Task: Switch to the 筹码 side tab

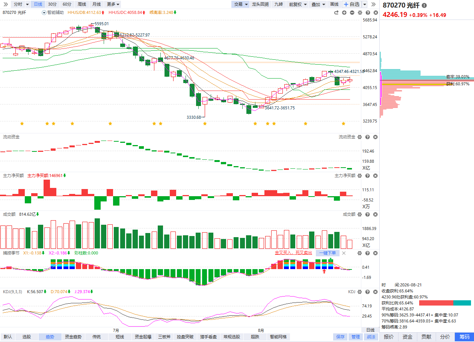Action: (464, 337)
